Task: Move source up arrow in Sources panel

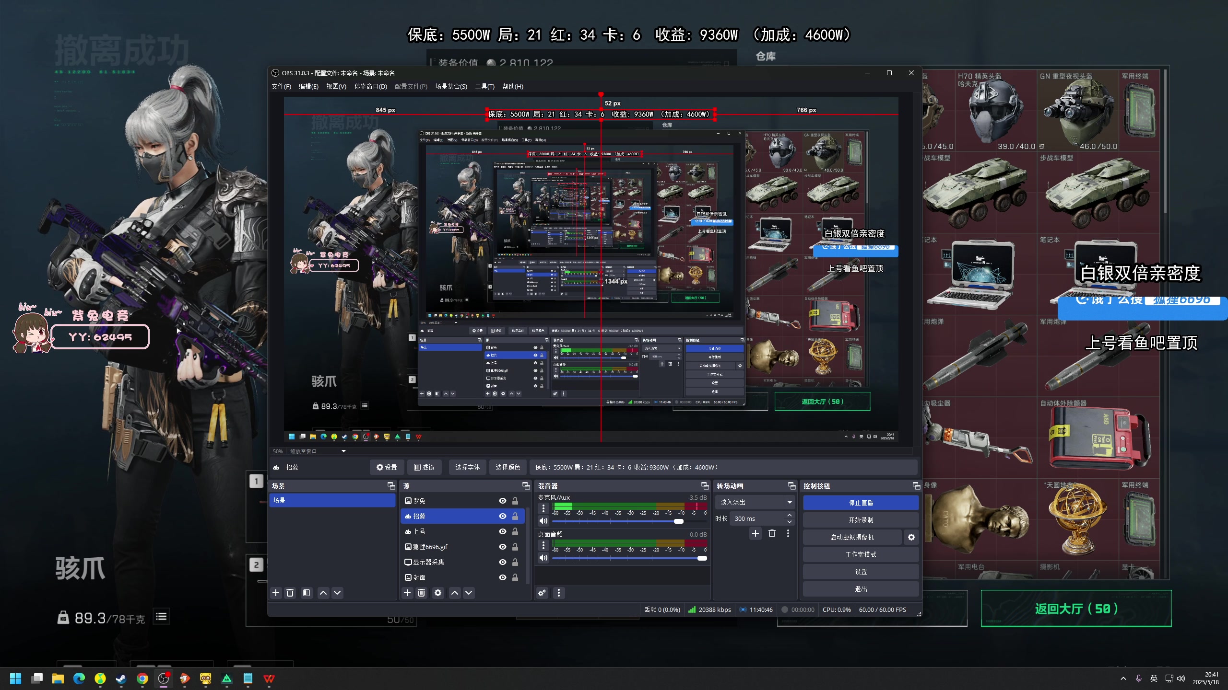Action: click(x=455, y=593)
